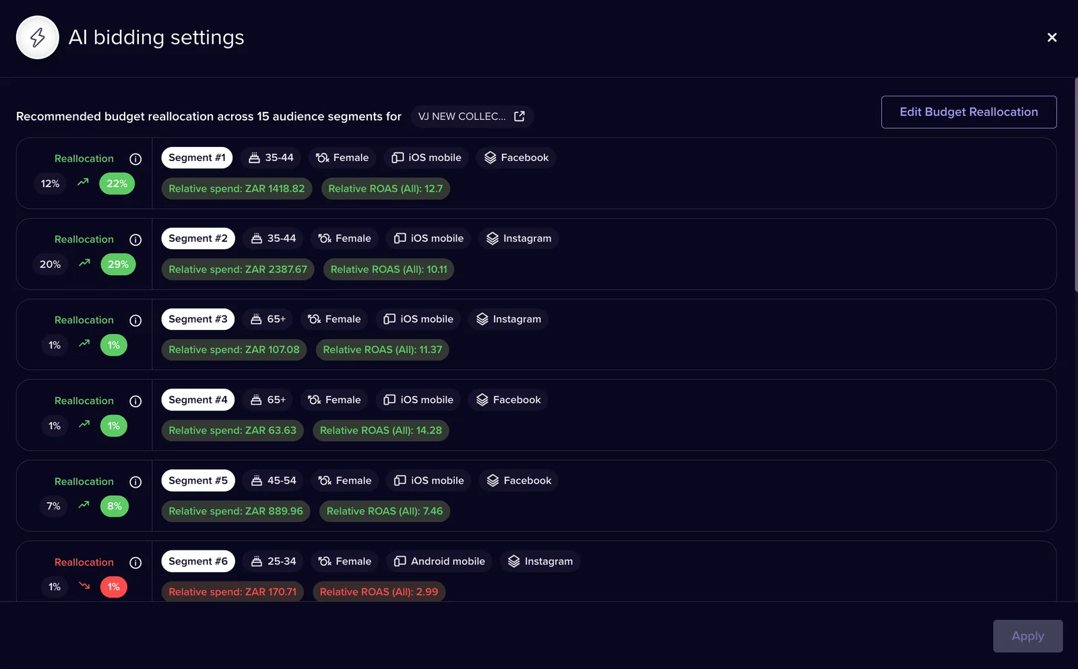Viewport: 1078px width, 669px height.
Task: Click the Facebook layers icon in Segment #1
Action: pos(490,158)
